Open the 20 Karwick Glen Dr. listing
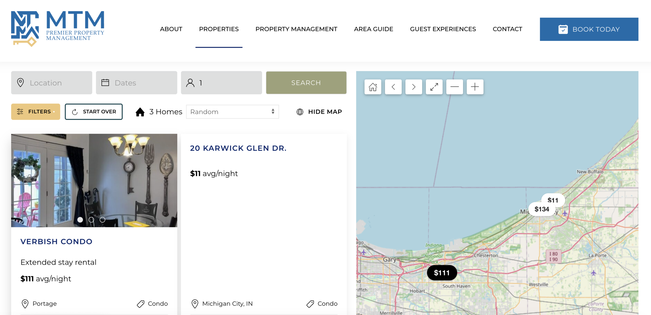Image resolution: width=651 pixels, height=315 pixels. pyautogui.click(x=238, y=148)
